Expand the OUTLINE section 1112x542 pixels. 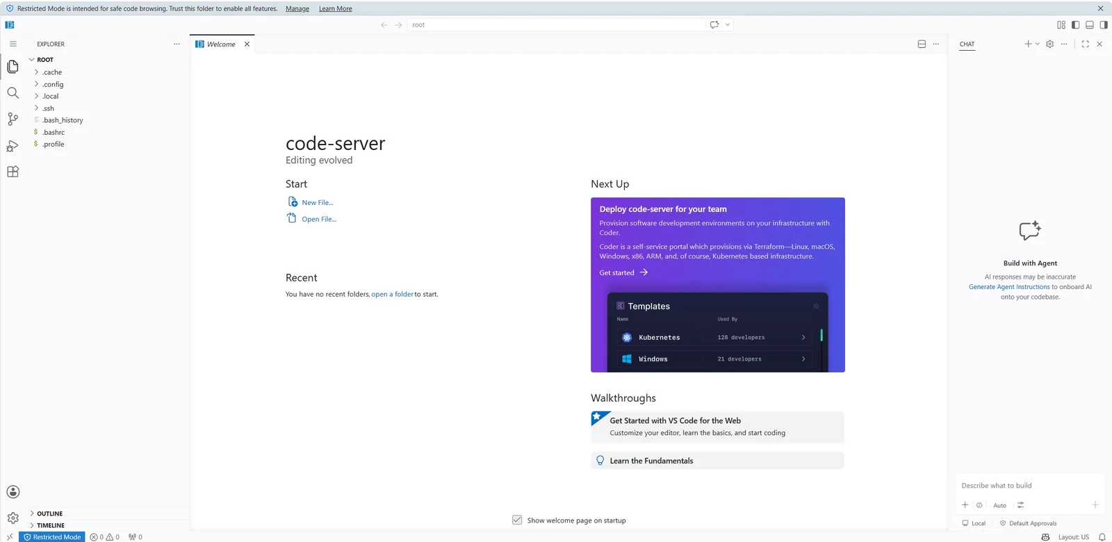point(108,514)
